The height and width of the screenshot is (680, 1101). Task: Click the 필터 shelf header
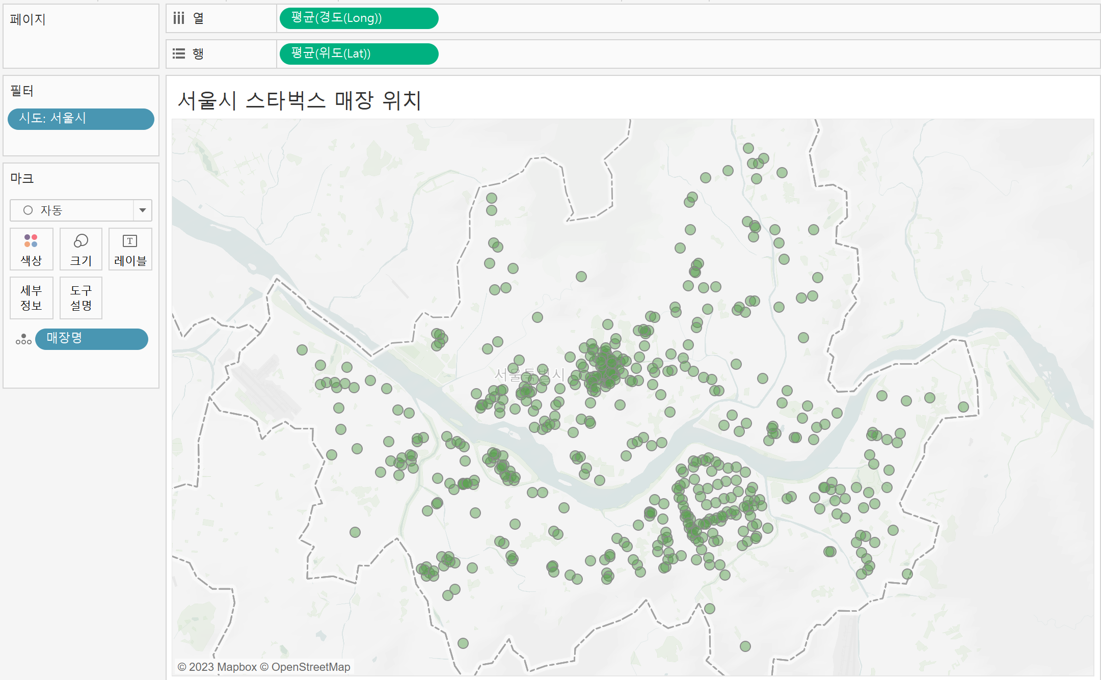(22, 91)
